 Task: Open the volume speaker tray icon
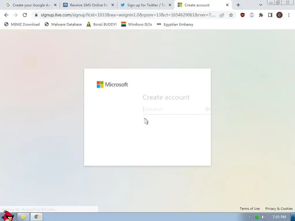(264, 217)
